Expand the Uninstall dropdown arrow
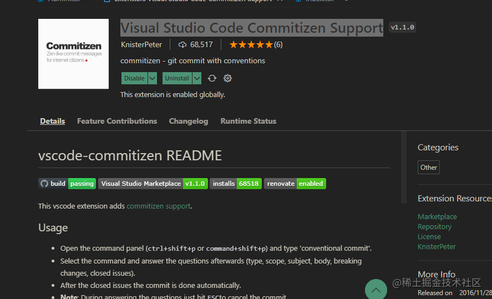Screen dimensions: 492x299 (x=197, y=78)
